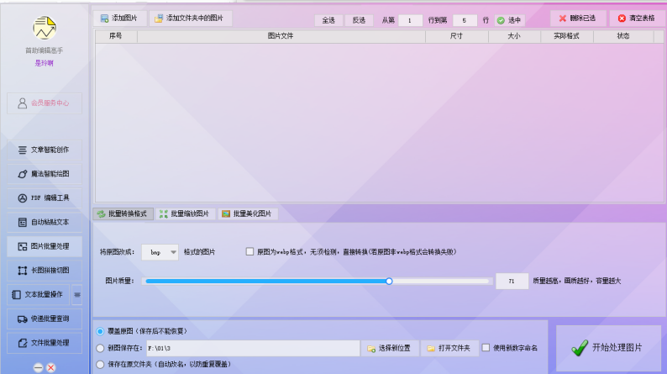Click the 实际格式 column header
The height and width of the screenshot is (374, 667).
click(566, 36)
